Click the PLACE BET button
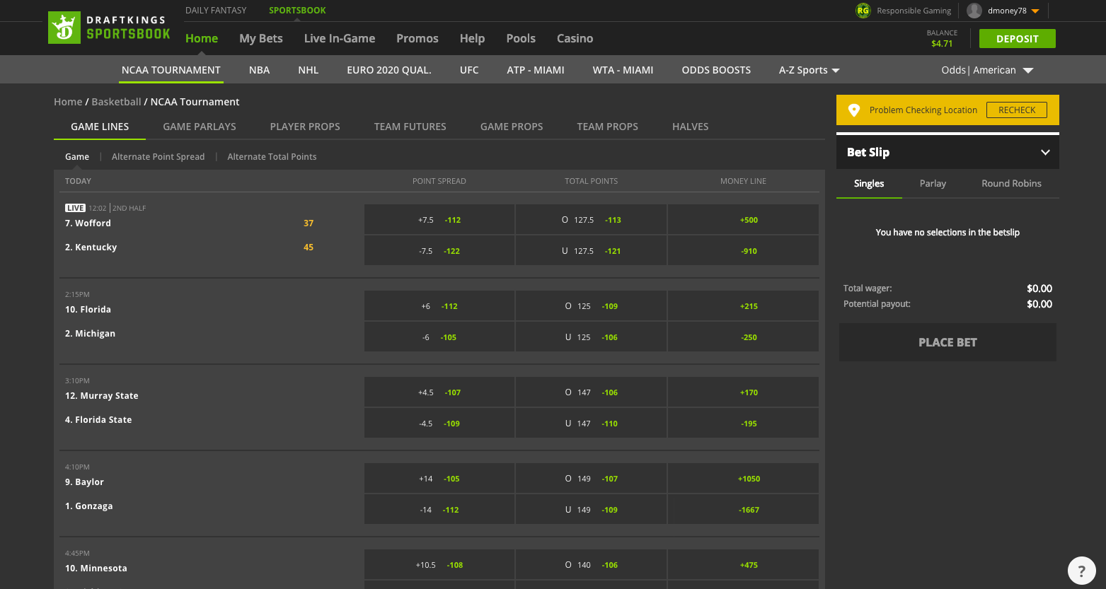The width and height of the screenshot is (1106, 589). click(947, 342)
